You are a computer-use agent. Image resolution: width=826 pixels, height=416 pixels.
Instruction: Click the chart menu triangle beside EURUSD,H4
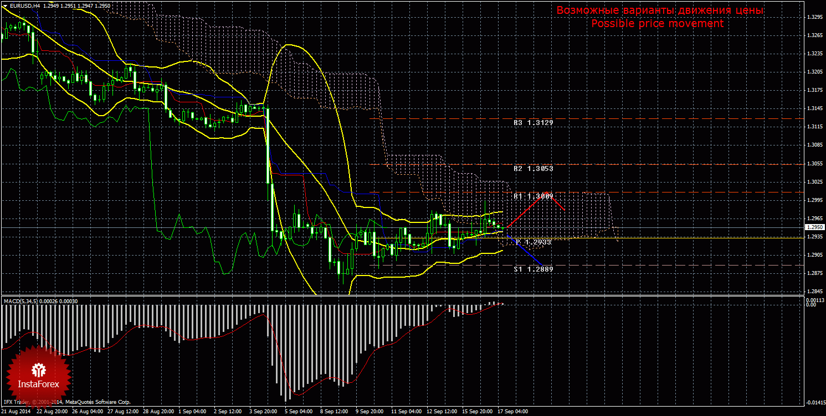[x=4, y=6]
